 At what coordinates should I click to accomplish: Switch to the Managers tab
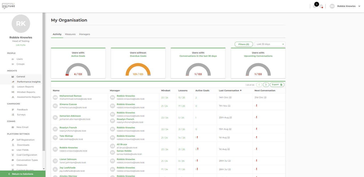(x=84, y=34)
